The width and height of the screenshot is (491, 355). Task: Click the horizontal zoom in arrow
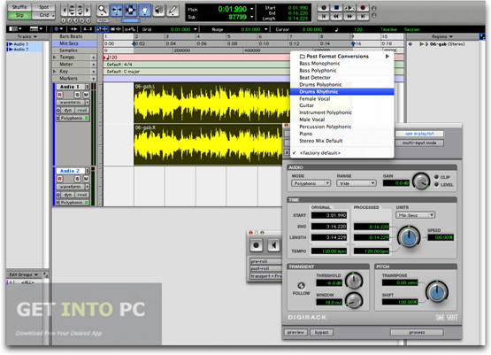point(88,11)
